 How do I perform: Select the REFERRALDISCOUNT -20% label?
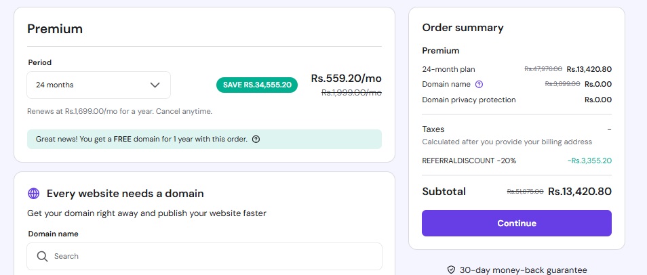click(x=469, y=161)
